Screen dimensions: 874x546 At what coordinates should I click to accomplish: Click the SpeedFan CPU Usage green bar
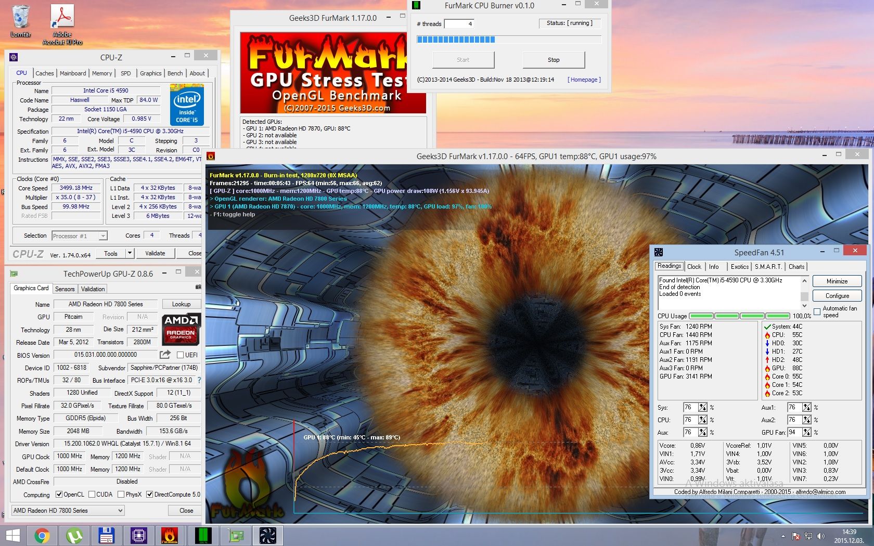click(739, 316)
